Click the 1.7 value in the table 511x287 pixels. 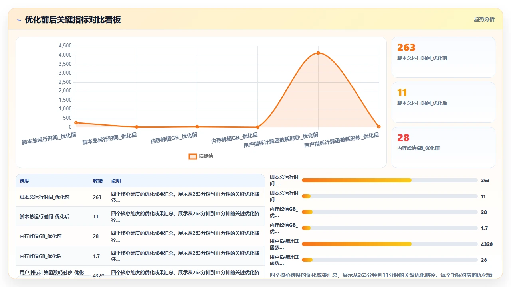click(97, 256)
